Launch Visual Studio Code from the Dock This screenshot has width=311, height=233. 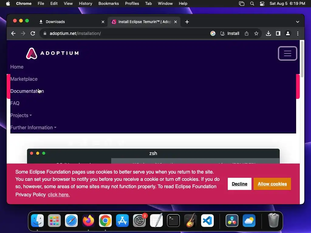(207, 221)
